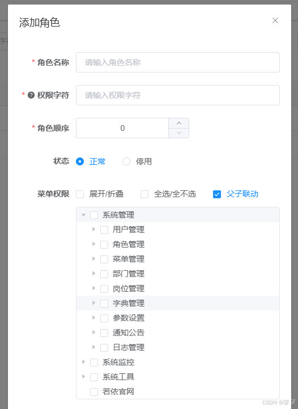298x409 pixels.
Task: Click the 菜单管理 tree label
Action: click(129, 259)
